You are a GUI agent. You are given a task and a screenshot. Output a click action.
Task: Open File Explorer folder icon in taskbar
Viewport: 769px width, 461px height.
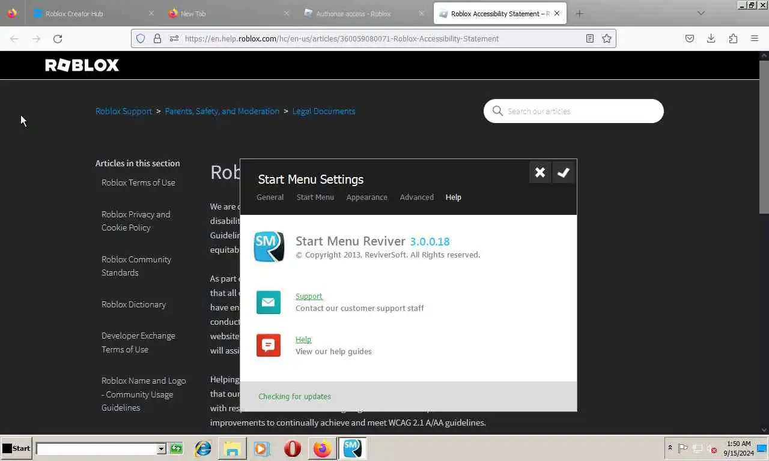[233, 448]
